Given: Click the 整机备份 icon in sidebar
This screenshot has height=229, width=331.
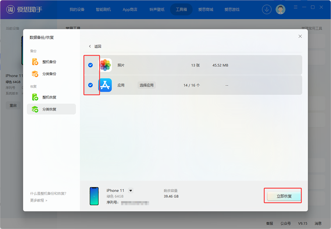Looking at the screenshot, I should click(x=35, y=62).
